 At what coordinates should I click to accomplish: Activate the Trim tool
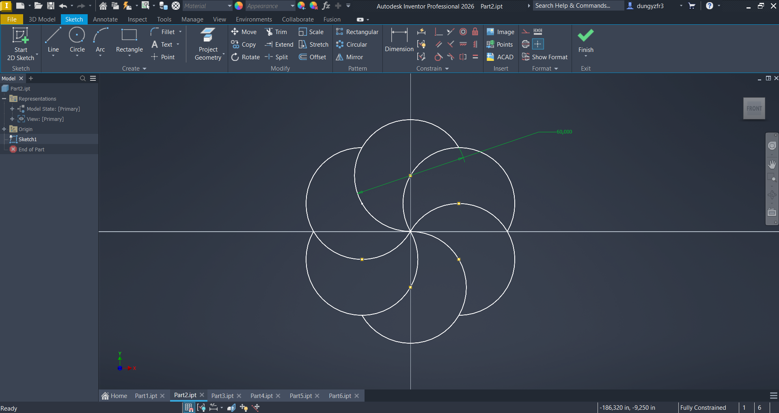click(276, 32)
